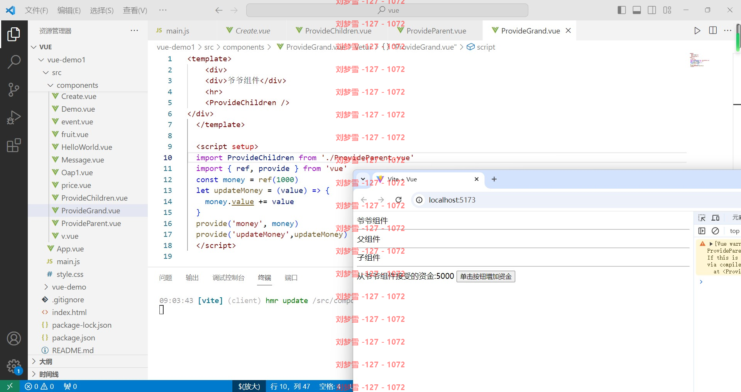Switch to the 问题 problems panel tab

pos(166,278)
